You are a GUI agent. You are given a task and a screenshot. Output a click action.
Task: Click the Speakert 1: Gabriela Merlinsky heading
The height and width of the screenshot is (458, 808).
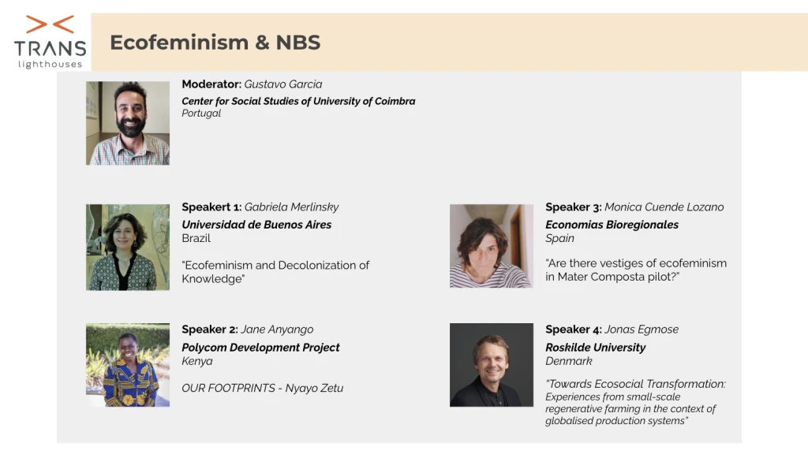click(260, 207)
